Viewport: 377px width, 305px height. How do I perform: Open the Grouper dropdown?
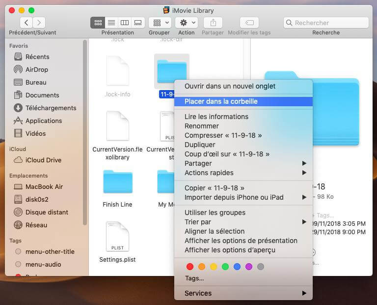coord(160,23)
